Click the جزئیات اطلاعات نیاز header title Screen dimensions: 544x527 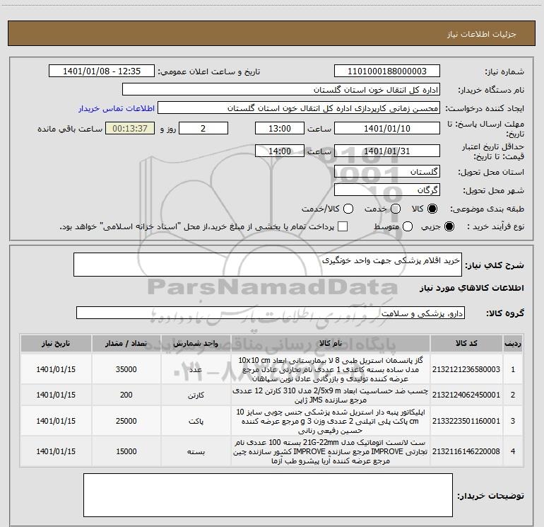pos(482,34)
